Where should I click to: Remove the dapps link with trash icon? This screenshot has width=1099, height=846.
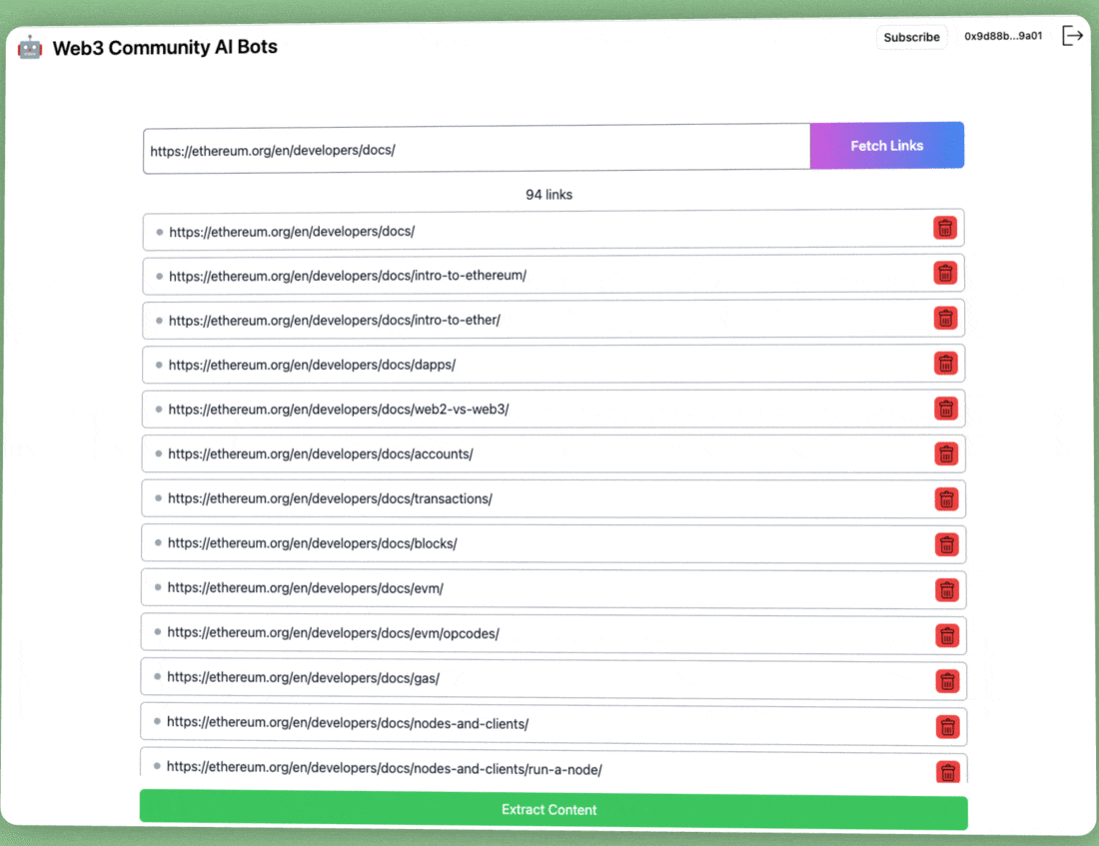(945, 364)
